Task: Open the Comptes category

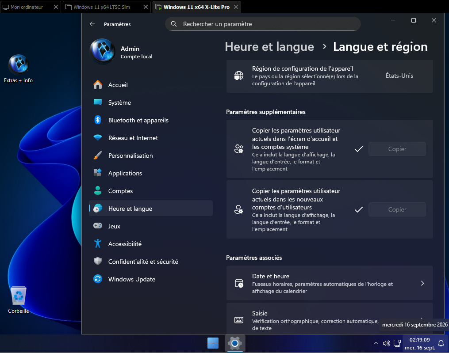Action: tap(150, 191)
